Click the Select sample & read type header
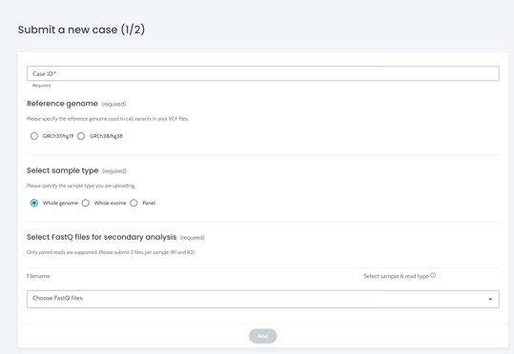Screen dimensions: 514x354 [396, 276]
